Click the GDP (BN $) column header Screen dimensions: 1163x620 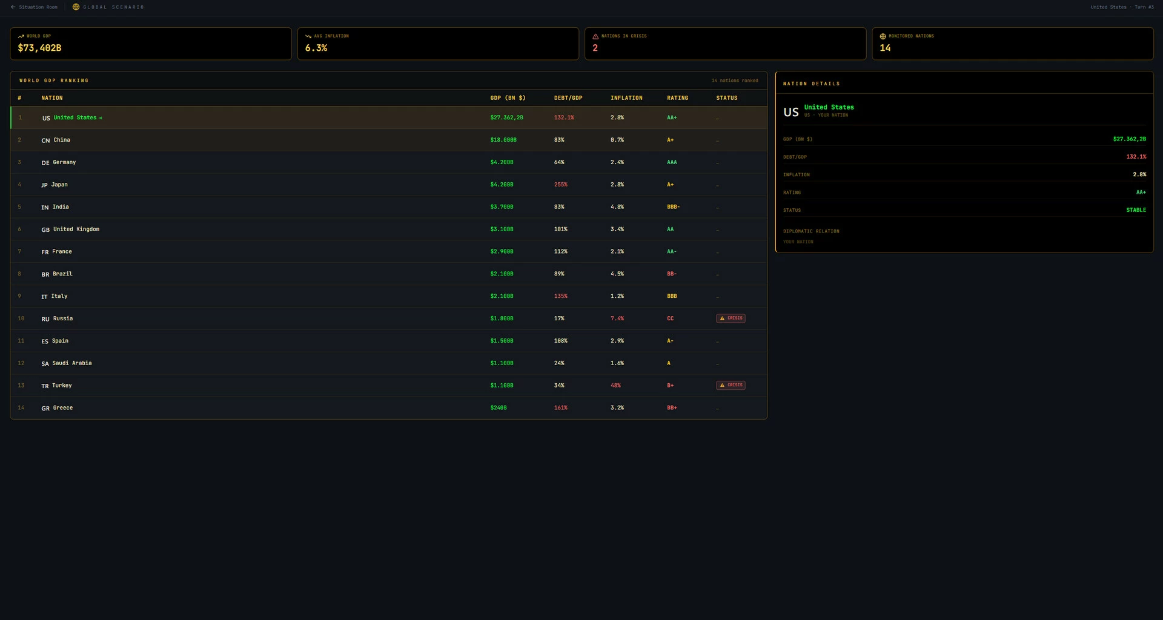click(x=508, y=98)
